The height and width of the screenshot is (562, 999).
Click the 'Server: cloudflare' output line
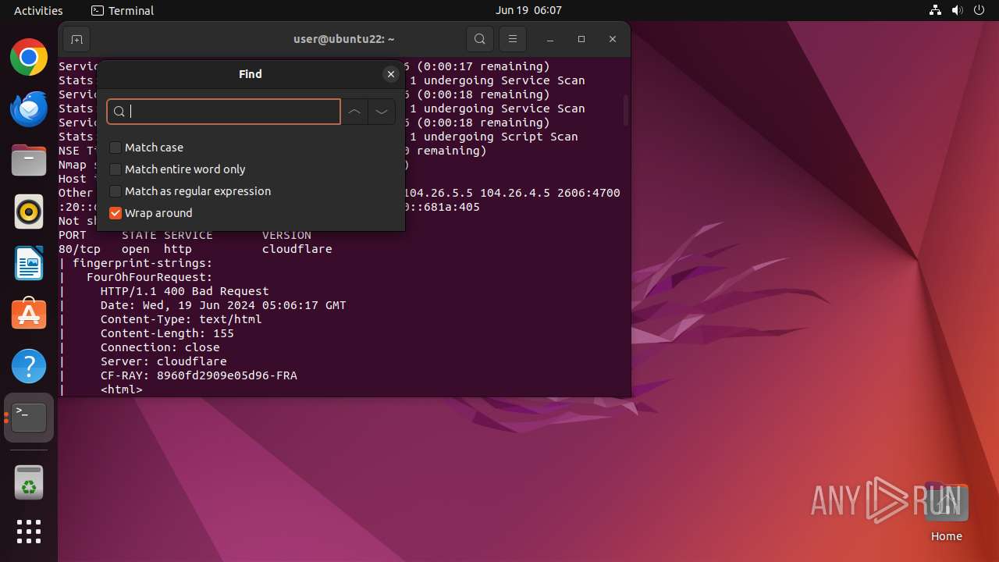click(x=164, y=361)
